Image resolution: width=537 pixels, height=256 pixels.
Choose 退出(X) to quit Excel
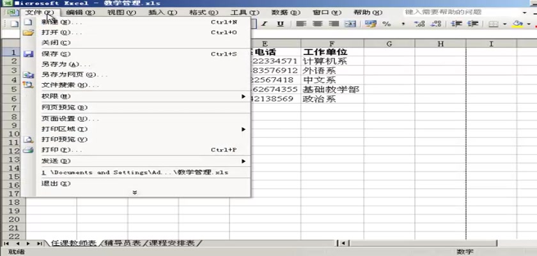click(136, 184)
